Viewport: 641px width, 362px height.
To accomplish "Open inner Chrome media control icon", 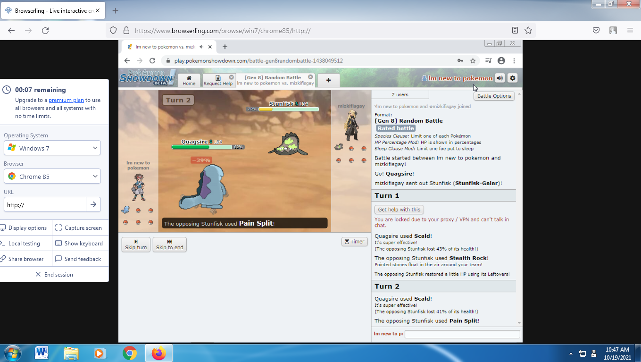I will point(488,61).
